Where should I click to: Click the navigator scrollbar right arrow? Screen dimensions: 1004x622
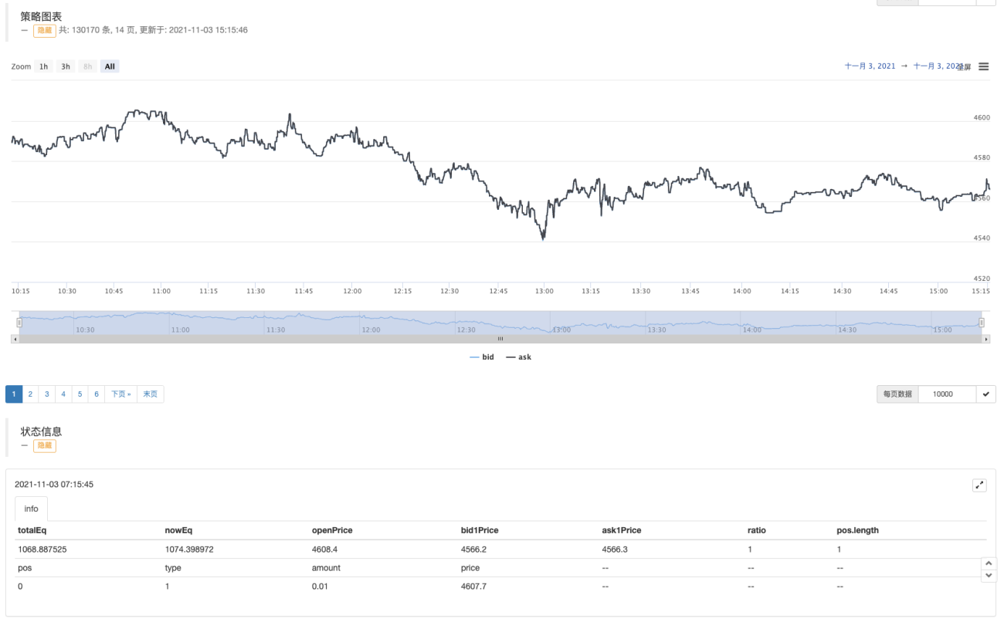(x=985, y=339)
